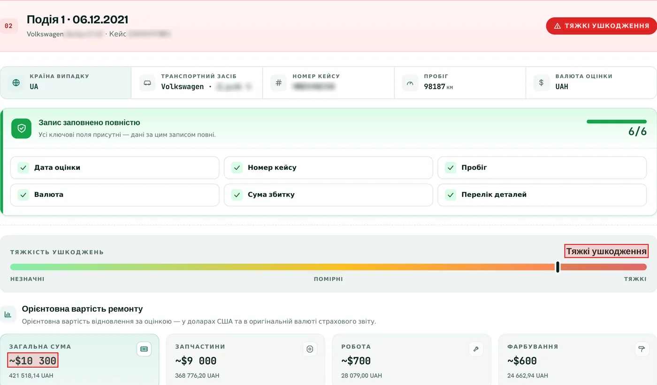Viewport: 657px width, 385px height.
Task: Click the hash icon beside Номер кейсу
Action: click(x=279, y=83)
